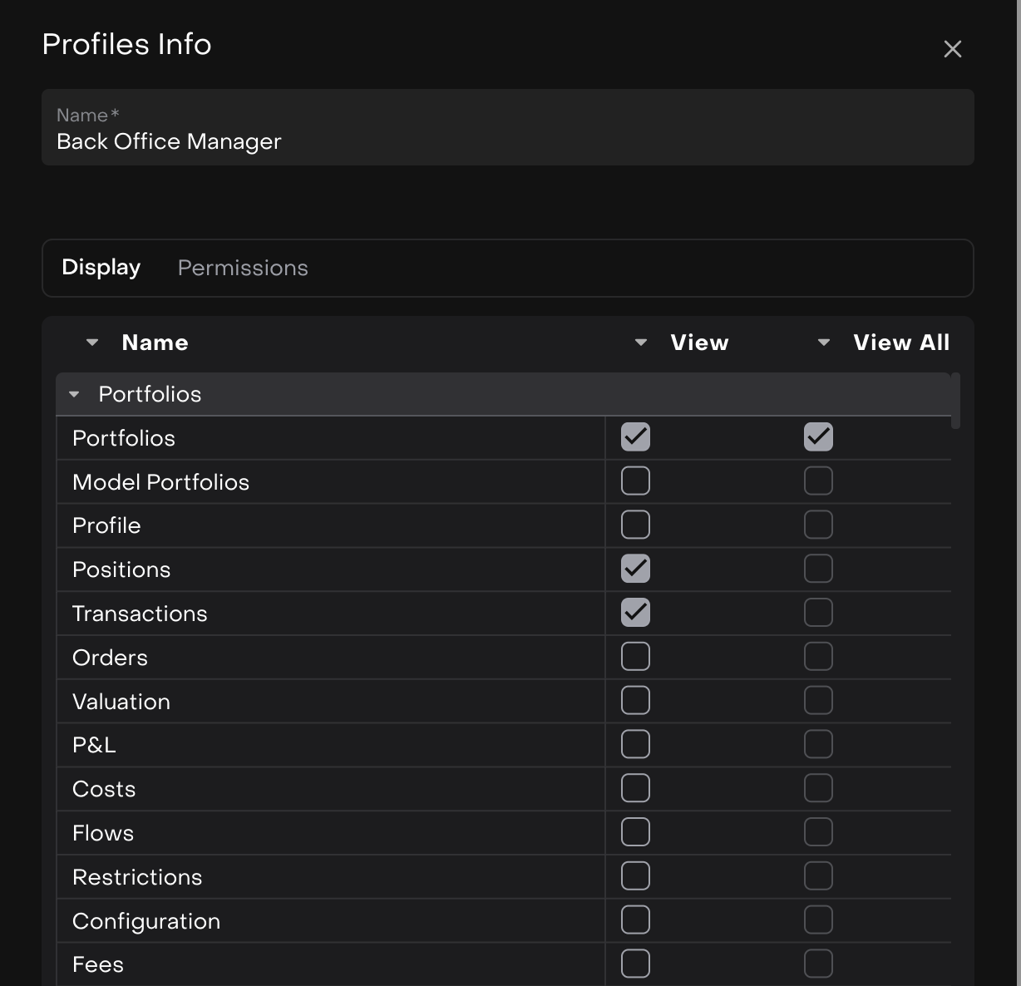Open the Name column dropdown arrow
Image resolution: width=1021 pixels, height=986 pixels.
(92, 343)
